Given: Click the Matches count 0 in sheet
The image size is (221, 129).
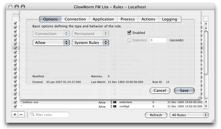Looking at the screenshot, I should tap(109, 76).
